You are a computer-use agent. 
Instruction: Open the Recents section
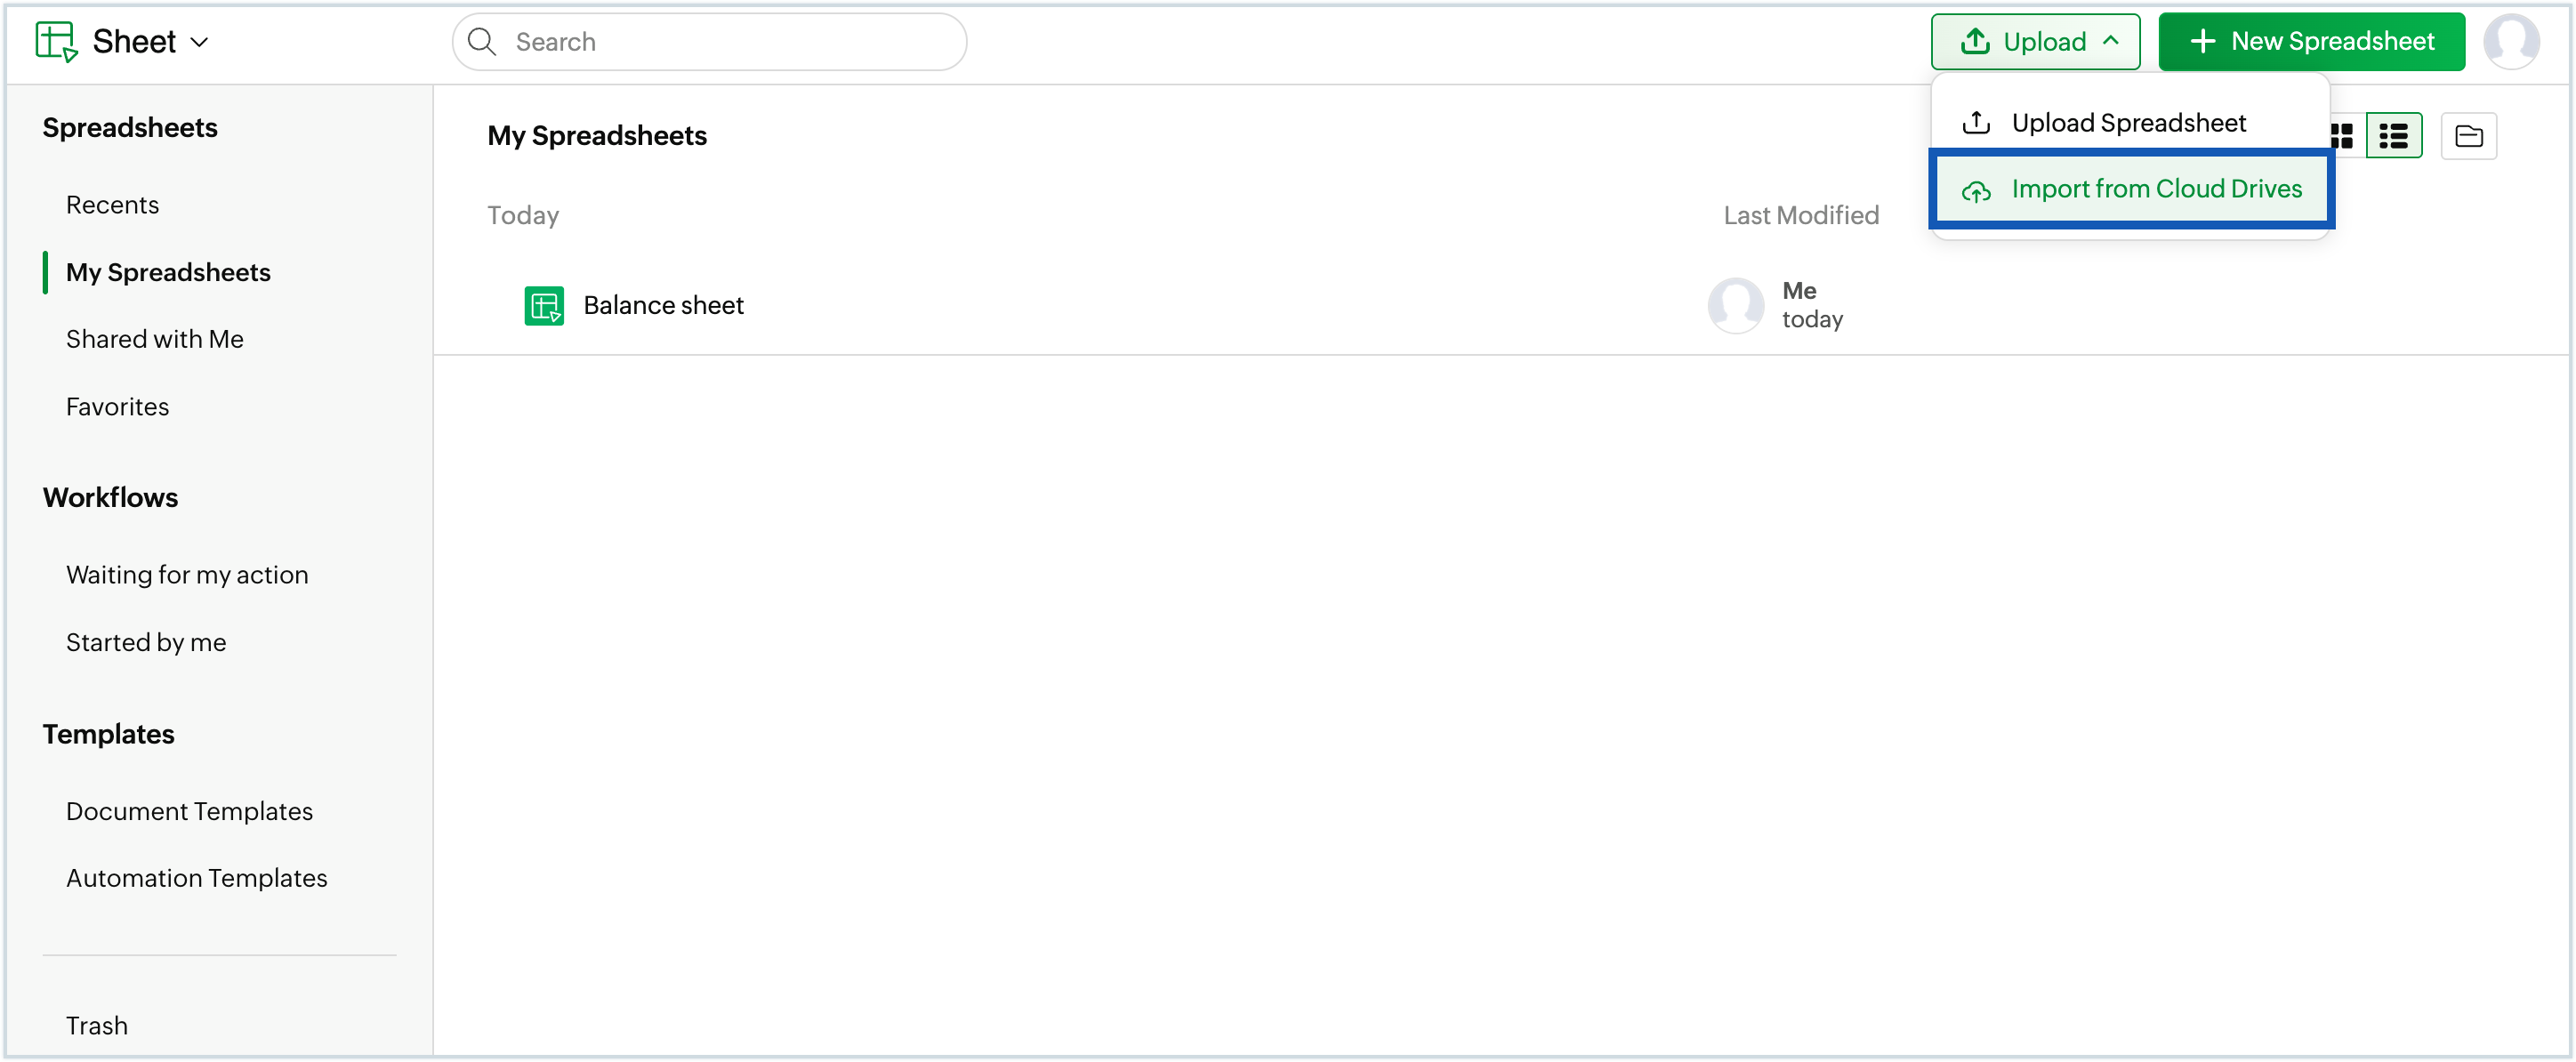coord(112,204)
